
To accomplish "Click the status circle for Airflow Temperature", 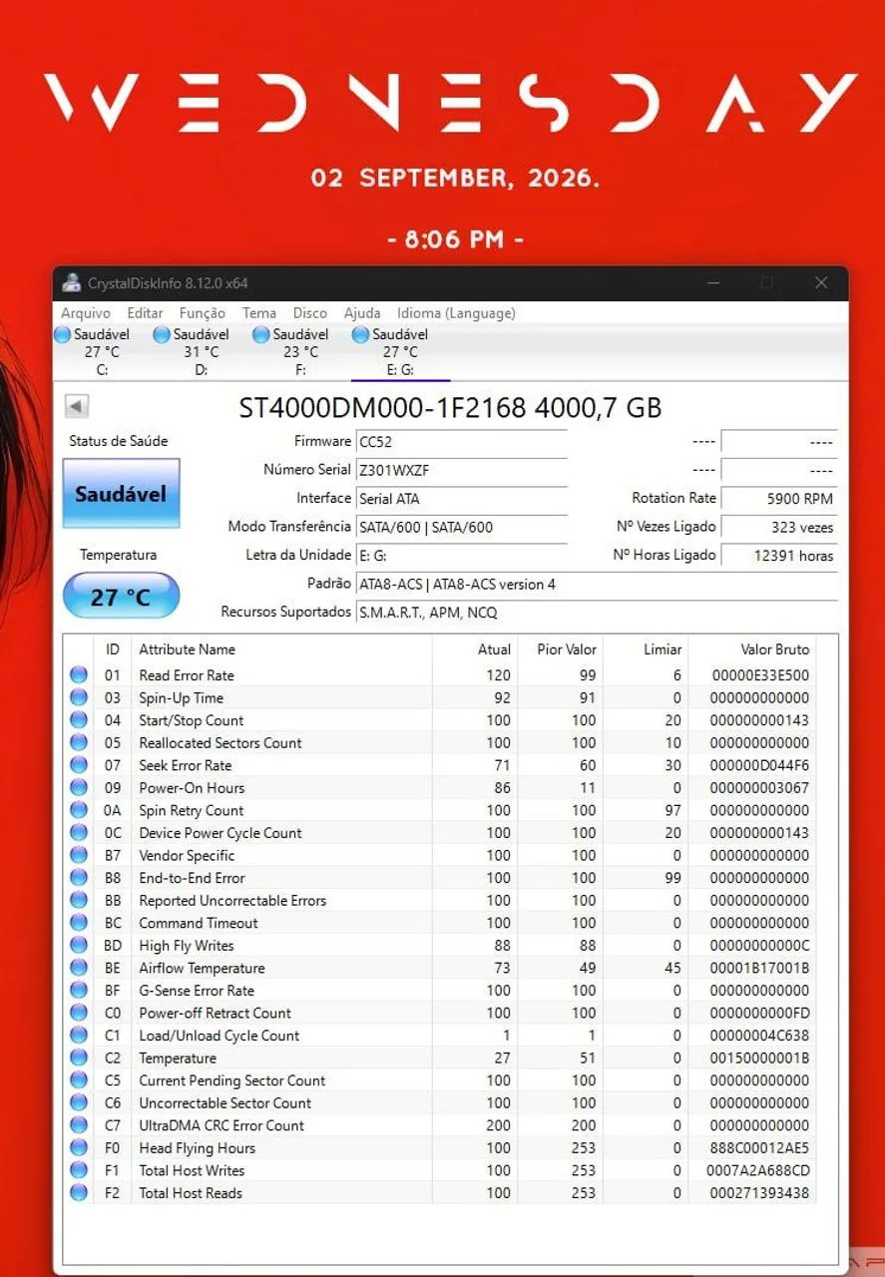I will coord(79,968).
